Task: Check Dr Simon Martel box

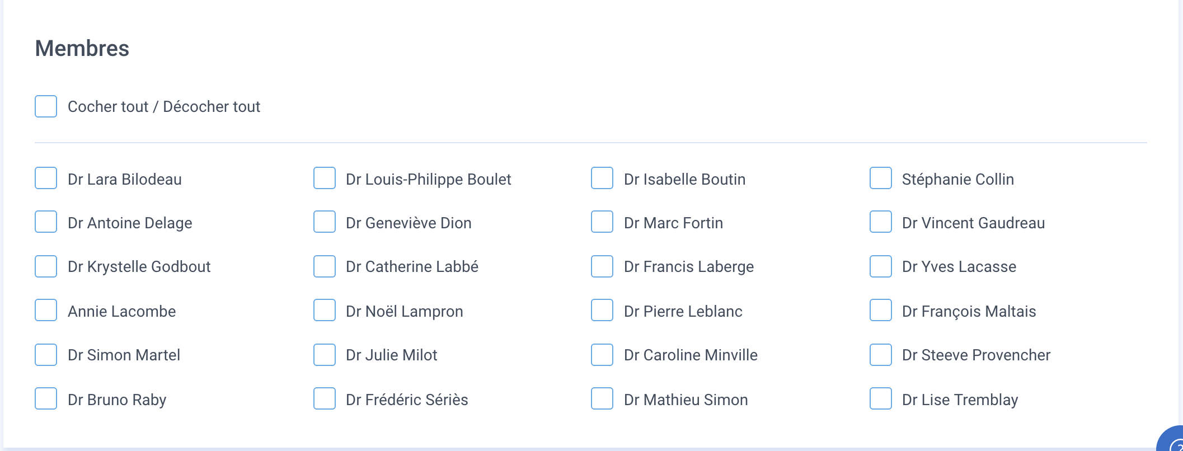Action: tap(46, 355)
